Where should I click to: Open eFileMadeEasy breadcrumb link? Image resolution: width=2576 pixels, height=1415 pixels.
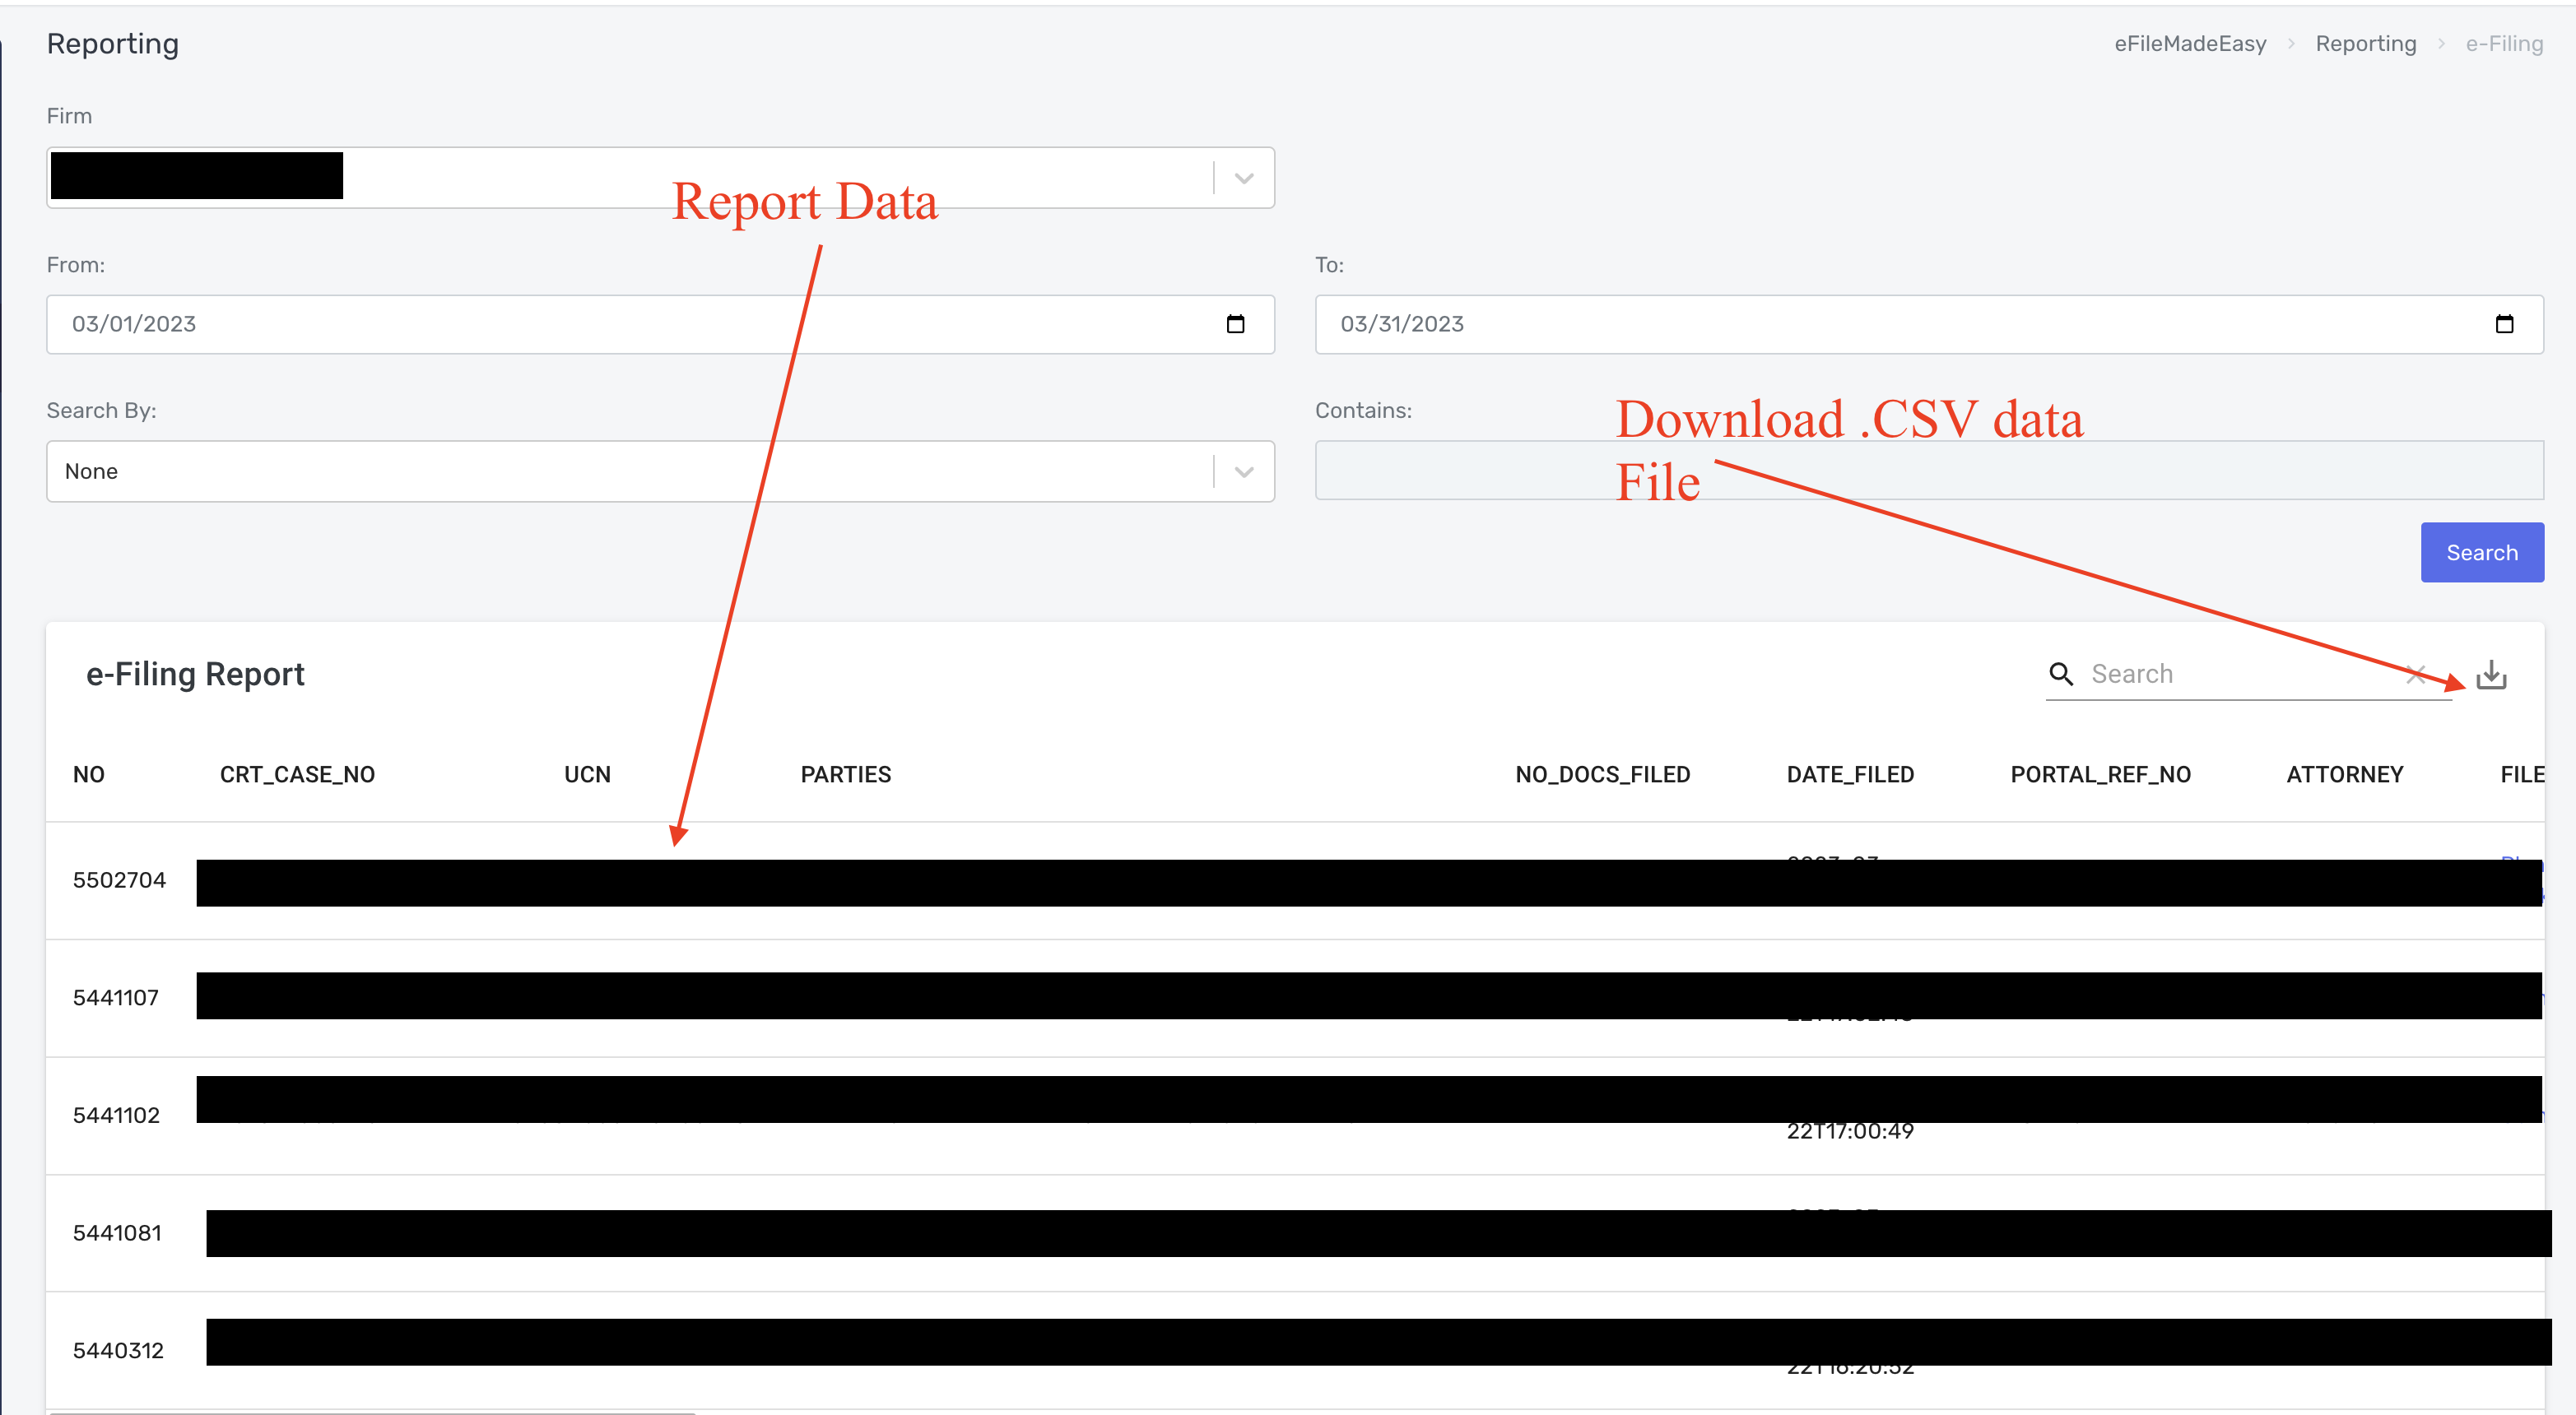coord(2190,44)
